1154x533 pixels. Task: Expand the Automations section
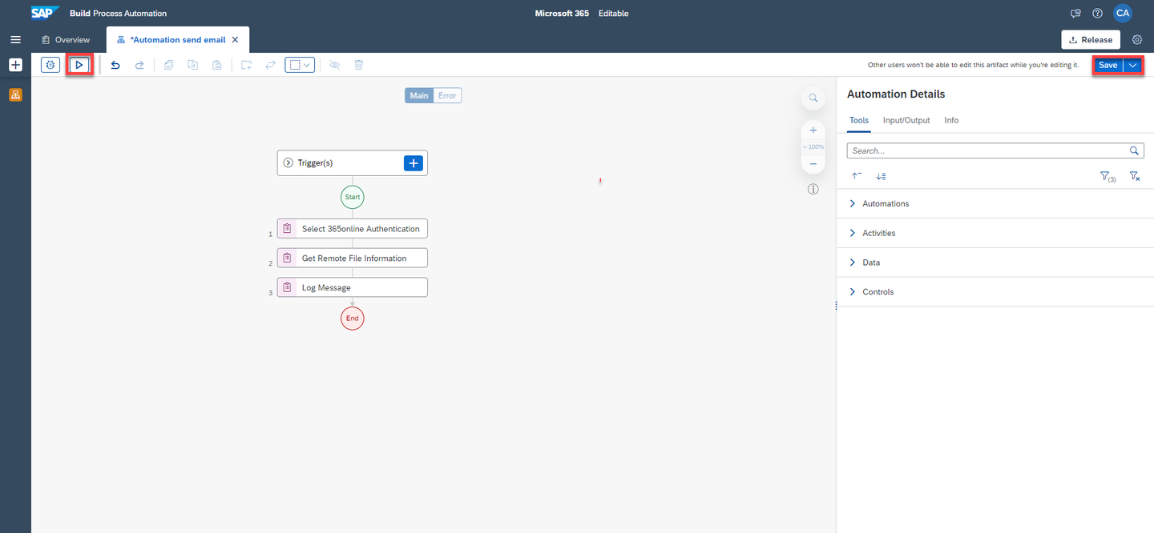pos(995,203)
